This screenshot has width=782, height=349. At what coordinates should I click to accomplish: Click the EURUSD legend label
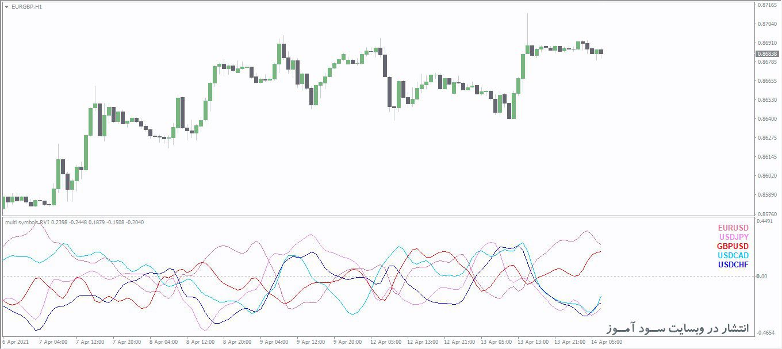(x=733, y=228)
